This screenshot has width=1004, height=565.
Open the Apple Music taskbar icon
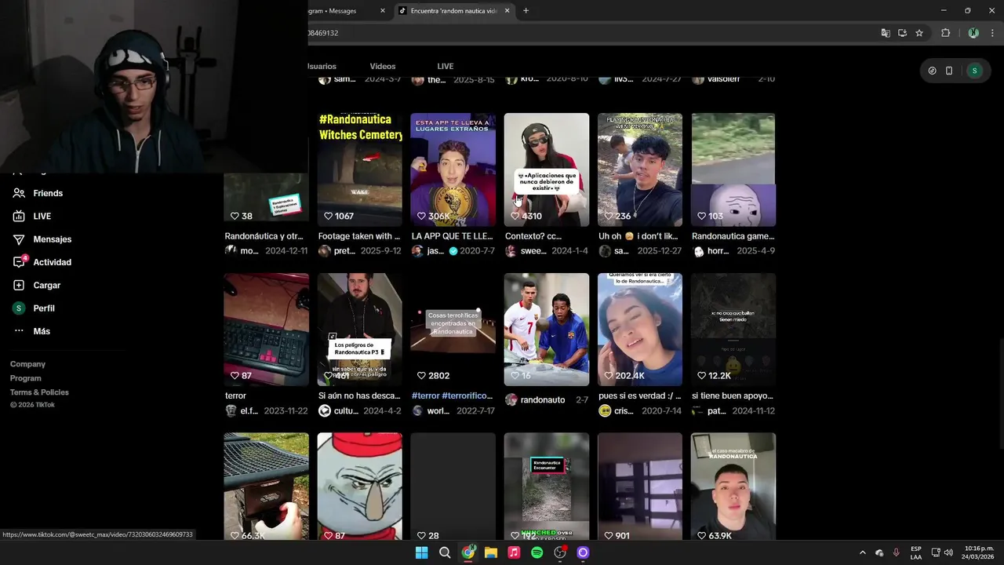514,552
